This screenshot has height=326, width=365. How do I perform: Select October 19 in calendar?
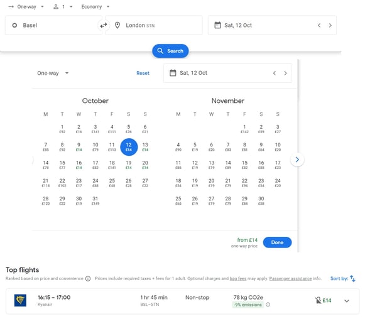pos(129,165)
